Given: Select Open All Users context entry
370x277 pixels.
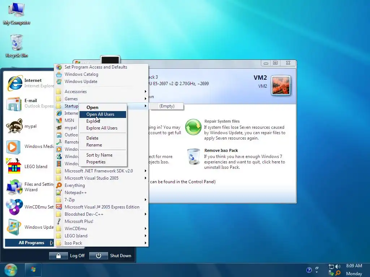Looking at the screenshot, I should click(103, 114).
